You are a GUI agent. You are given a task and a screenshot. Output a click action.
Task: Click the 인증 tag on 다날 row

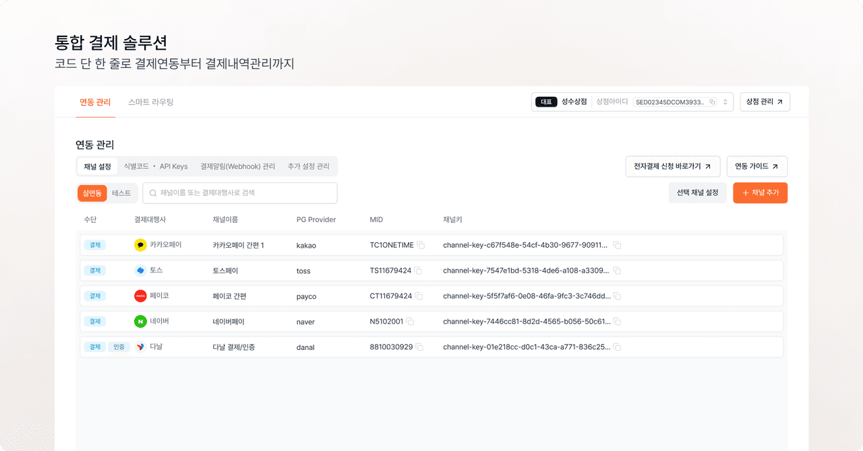pyautogui.click(x=118, y=347)
